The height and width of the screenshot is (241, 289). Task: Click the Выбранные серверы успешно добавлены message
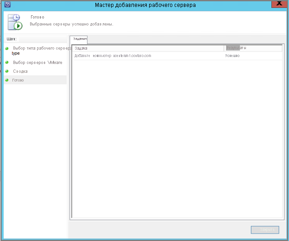pyautogui.click(x=72, y=24)
